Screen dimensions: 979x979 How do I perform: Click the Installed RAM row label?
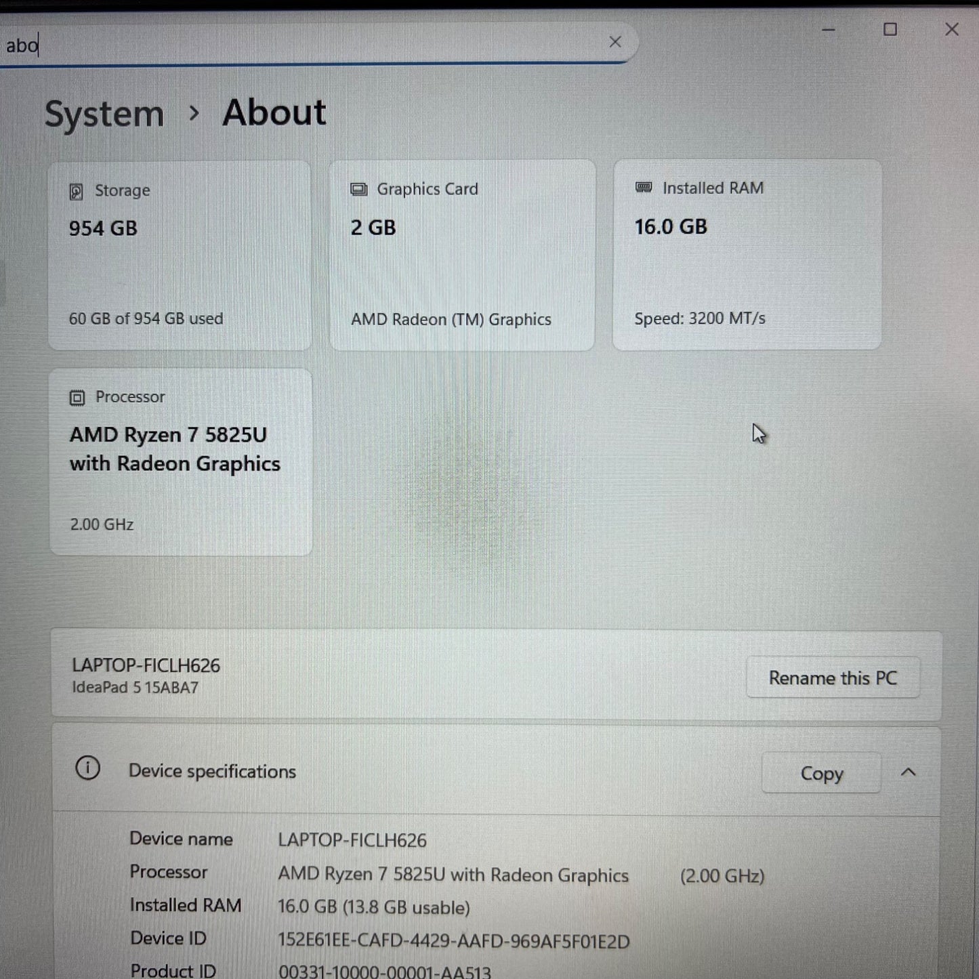click(186, 905)
